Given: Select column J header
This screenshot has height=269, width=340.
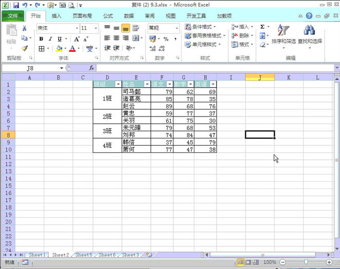Looking at the screenshot, I should click(260, 77).
